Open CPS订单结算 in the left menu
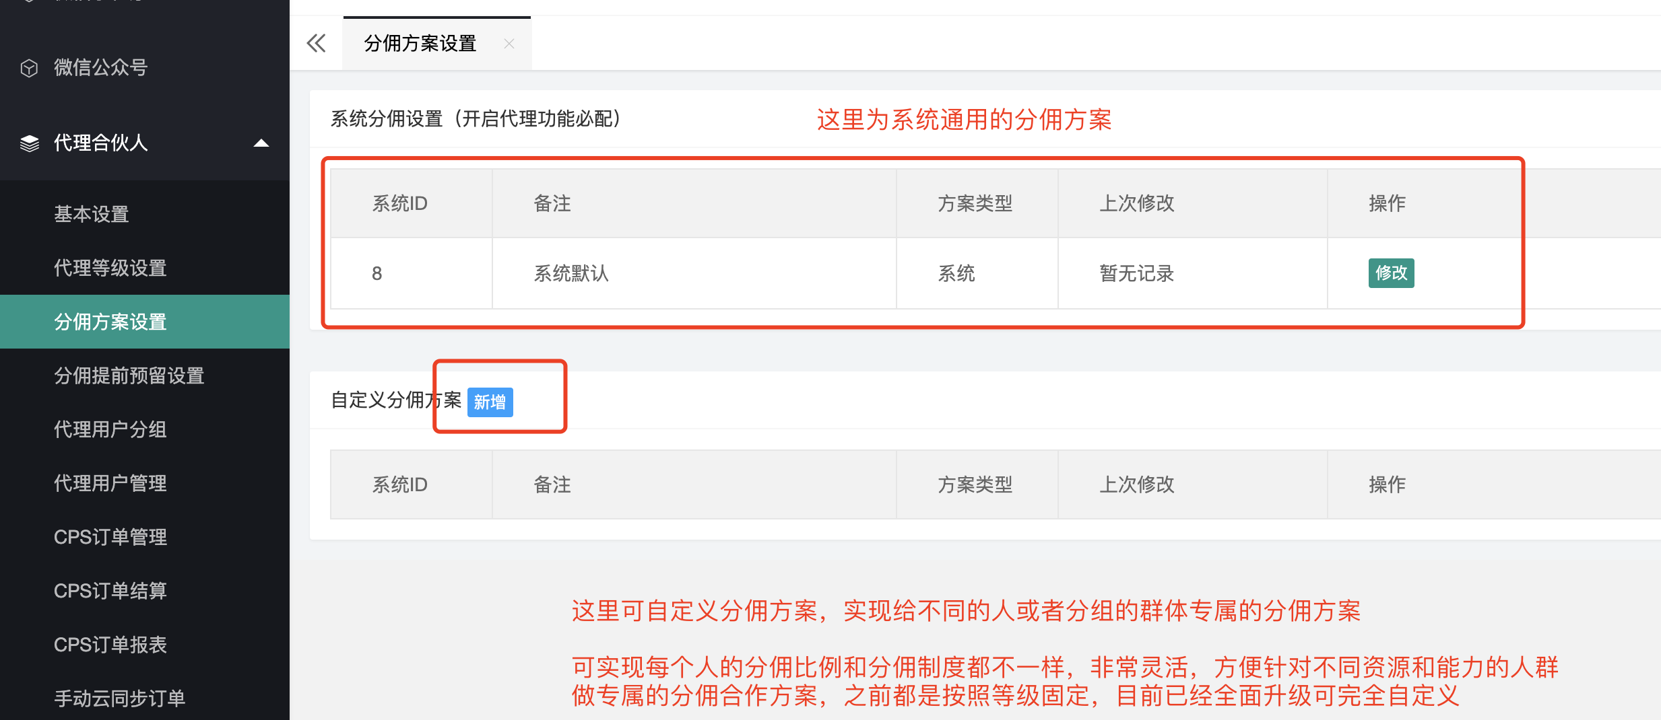The width and height of the screenshot is (1661, 720). (x=110, y=591)
